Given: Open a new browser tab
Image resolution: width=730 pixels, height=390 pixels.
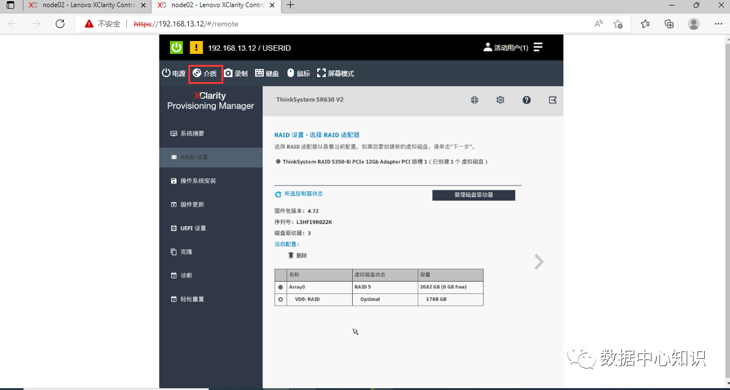Looking at the screenshot, I should pyautogui.click(x=291, y=5).
